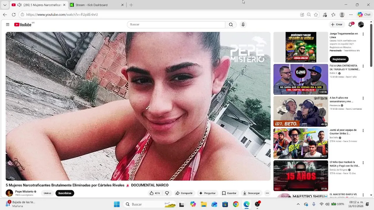Image resolution: width=374 pixels, height=210 pixels.
Task: Open the volume speaker tray icon
Action: coord(327,204)
